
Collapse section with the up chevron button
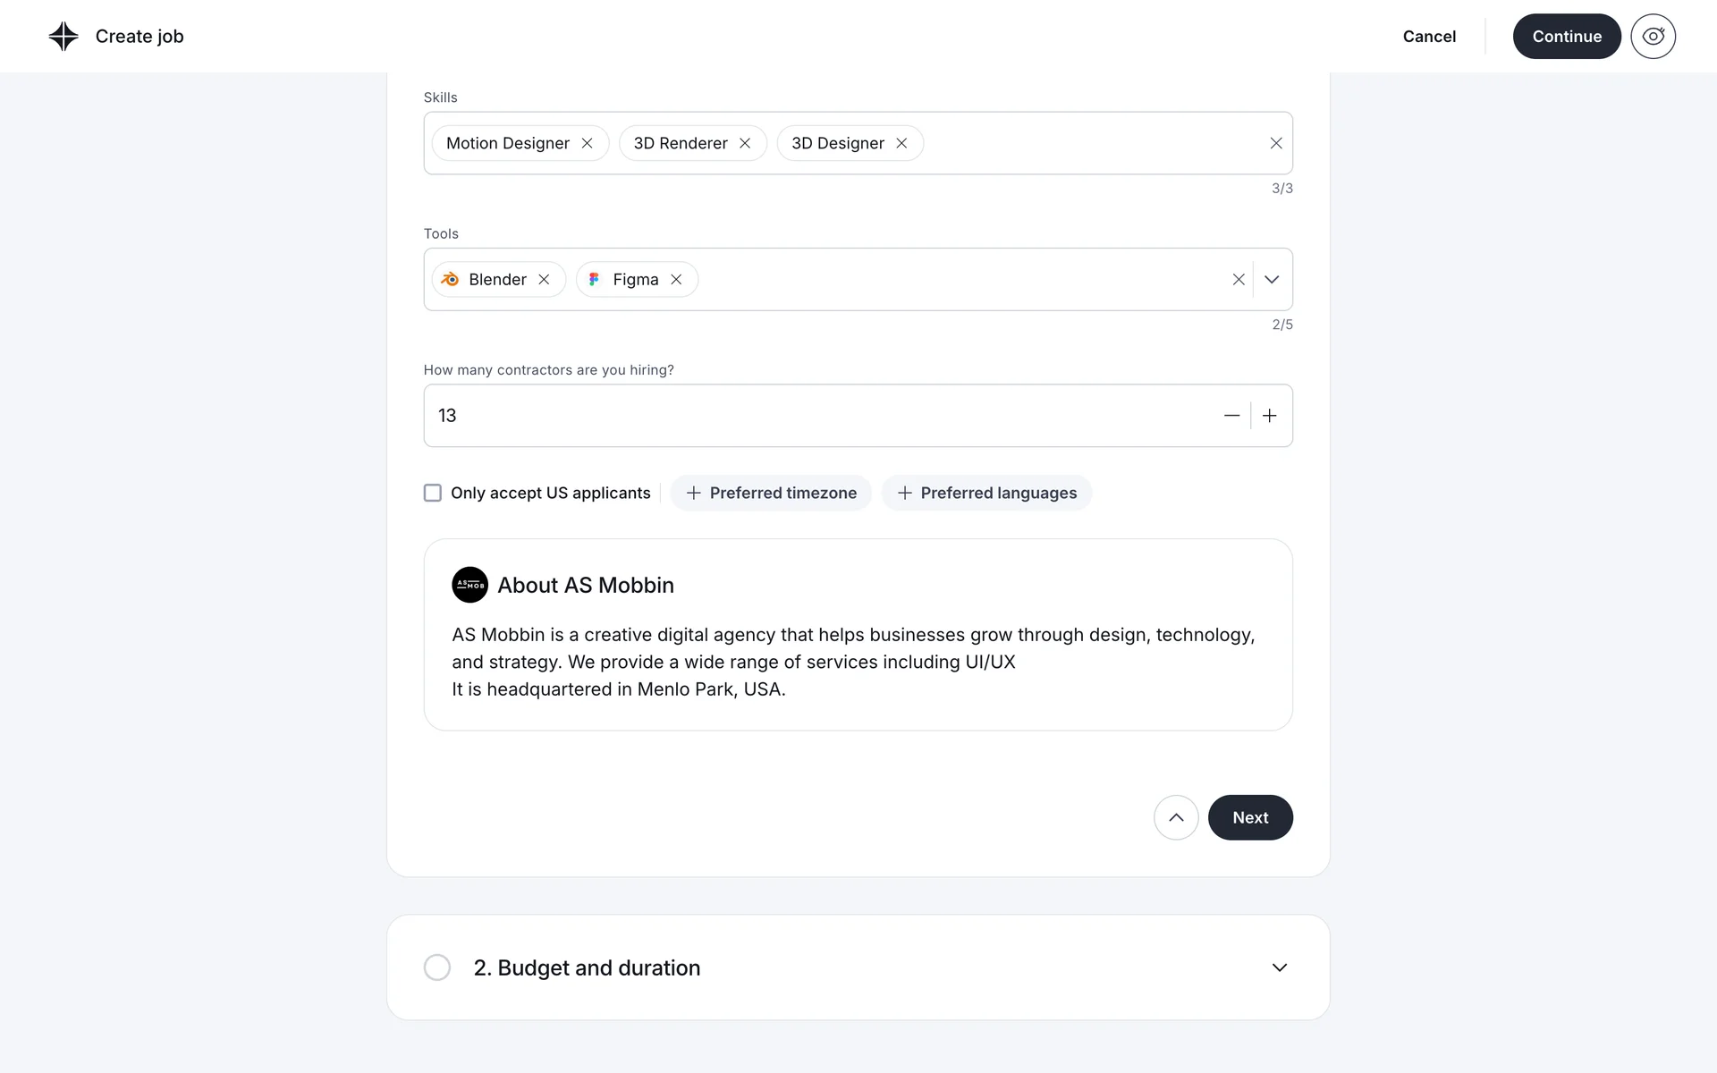(x=1176, y=817)
